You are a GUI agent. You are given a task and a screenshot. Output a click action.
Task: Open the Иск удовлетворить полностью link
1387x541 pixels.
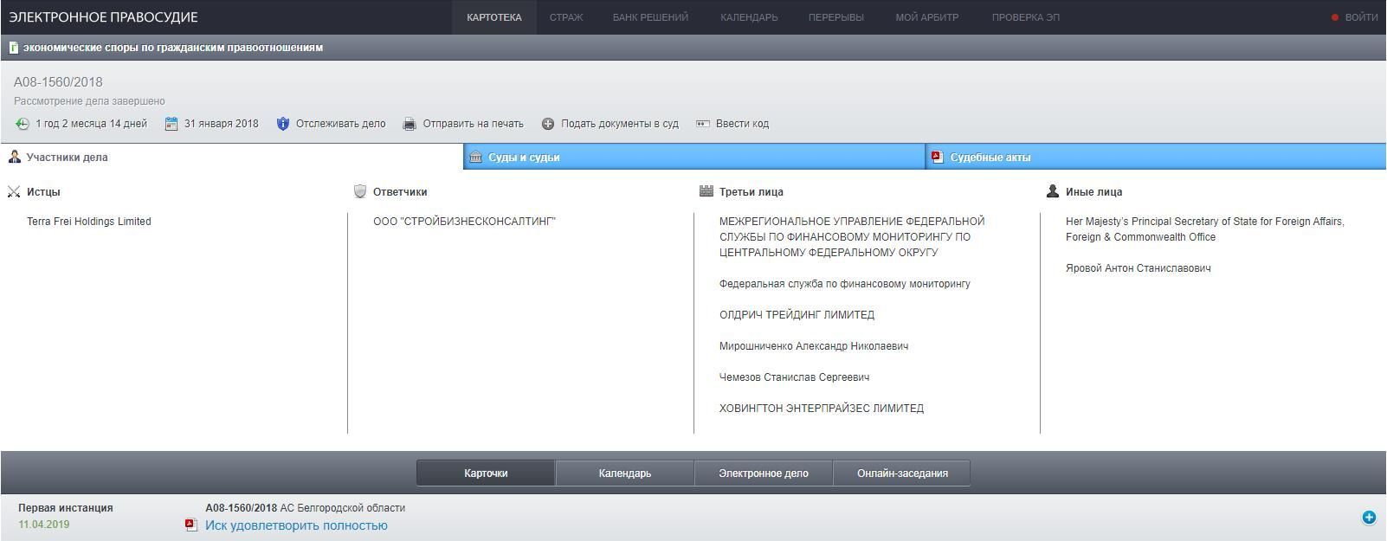pyautogui.click(x=296, y=525)
